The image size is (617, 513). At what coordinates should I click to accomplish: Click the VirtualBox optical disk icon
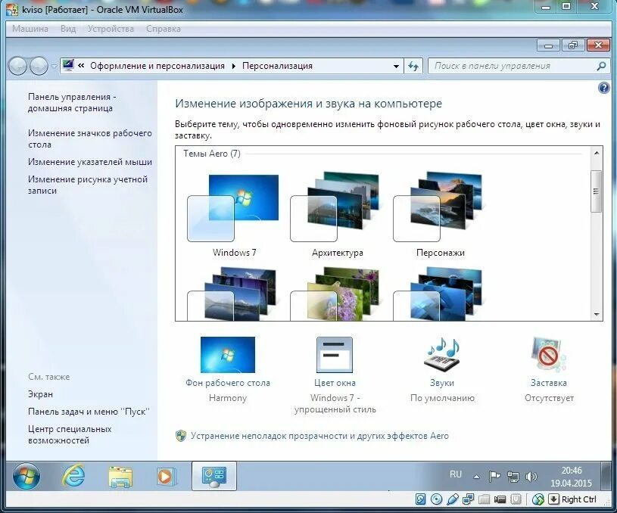coord(436,499)
